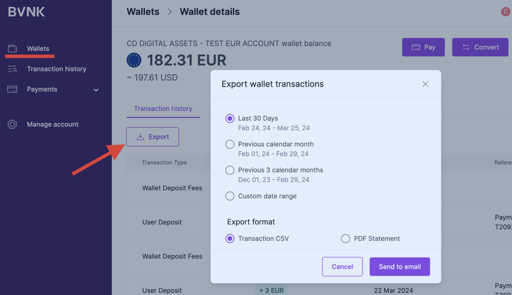Viewport: 512px width, 295px height.
Task: Pick the Custom date range option
Action: (x=230, y=196)
